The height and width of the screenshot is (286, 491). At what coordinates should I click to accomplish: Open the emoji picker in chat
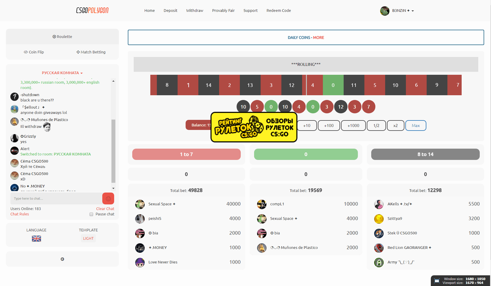click(108, 198)
